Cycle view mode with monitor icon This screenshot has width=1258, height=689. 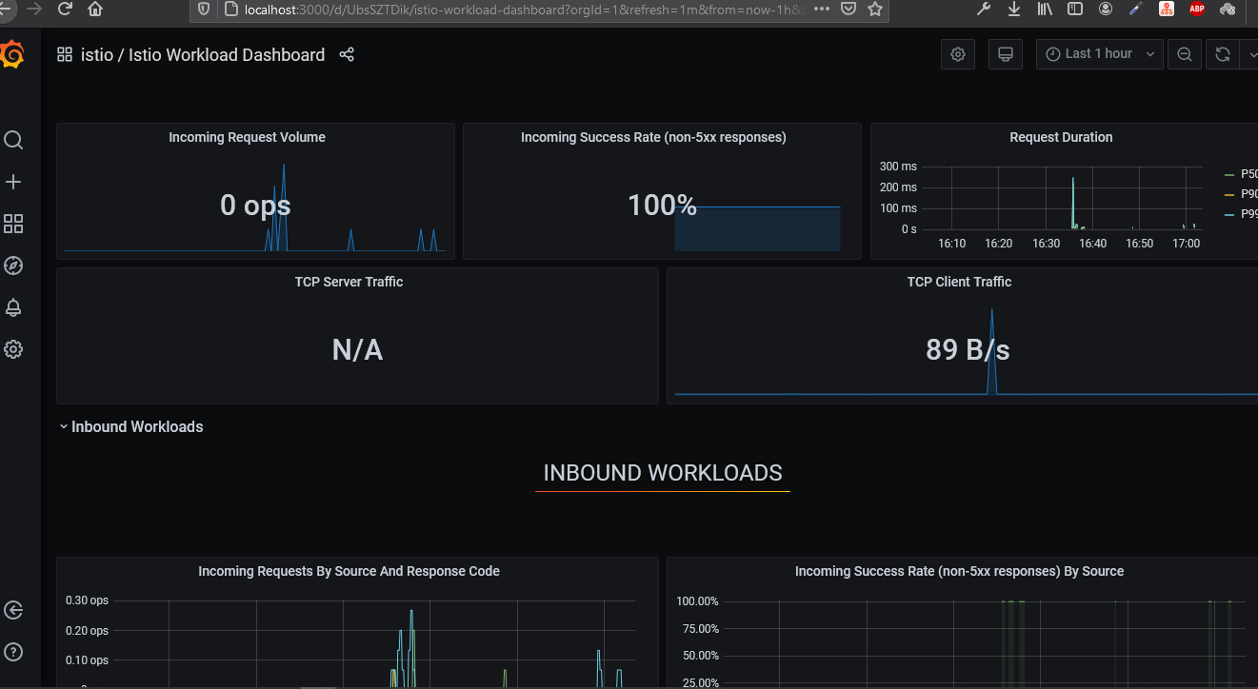coord(1004,54)
